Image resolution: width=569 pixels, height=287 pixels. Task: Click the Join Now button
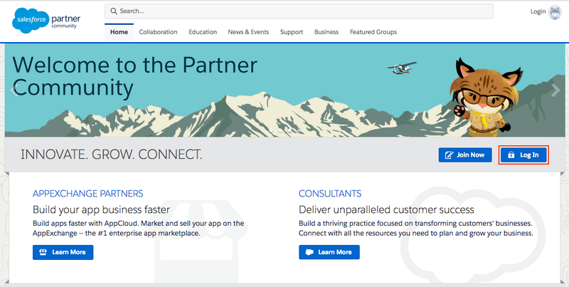point(465,155)
